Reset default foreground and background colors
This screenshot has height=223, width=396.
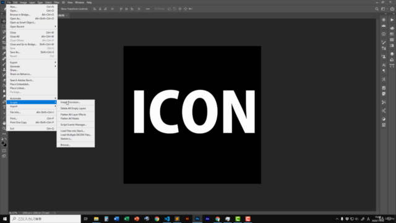pos(2,139)
